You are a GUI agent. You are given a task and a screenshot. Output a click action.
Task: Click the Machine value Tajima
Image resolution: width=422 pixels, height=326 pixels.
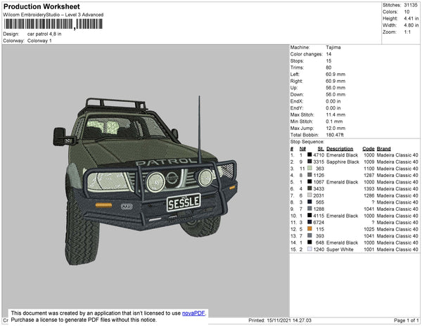333,47
